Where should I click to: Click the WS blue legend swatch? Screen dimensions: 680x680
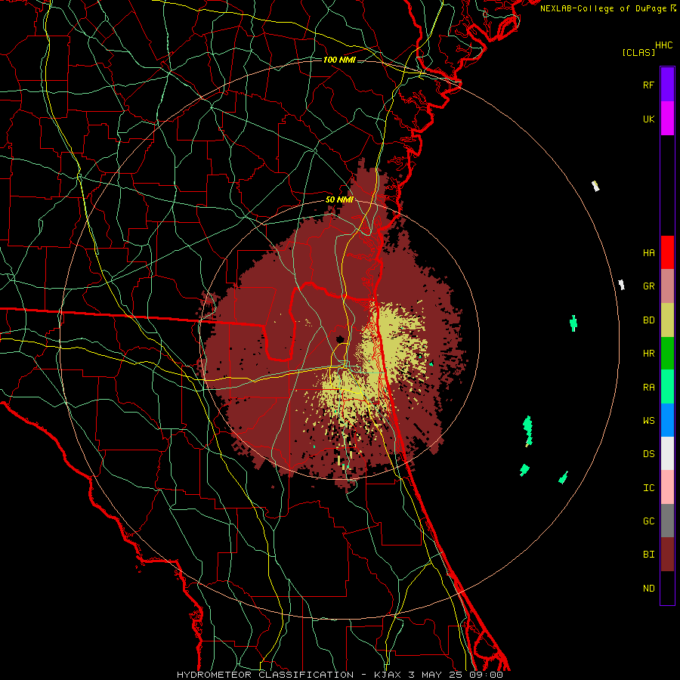[667, 420]
